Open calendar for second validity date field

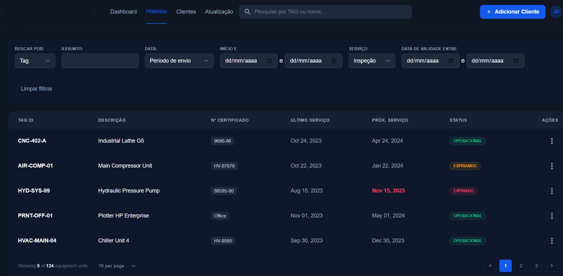(x=516, y=61)
